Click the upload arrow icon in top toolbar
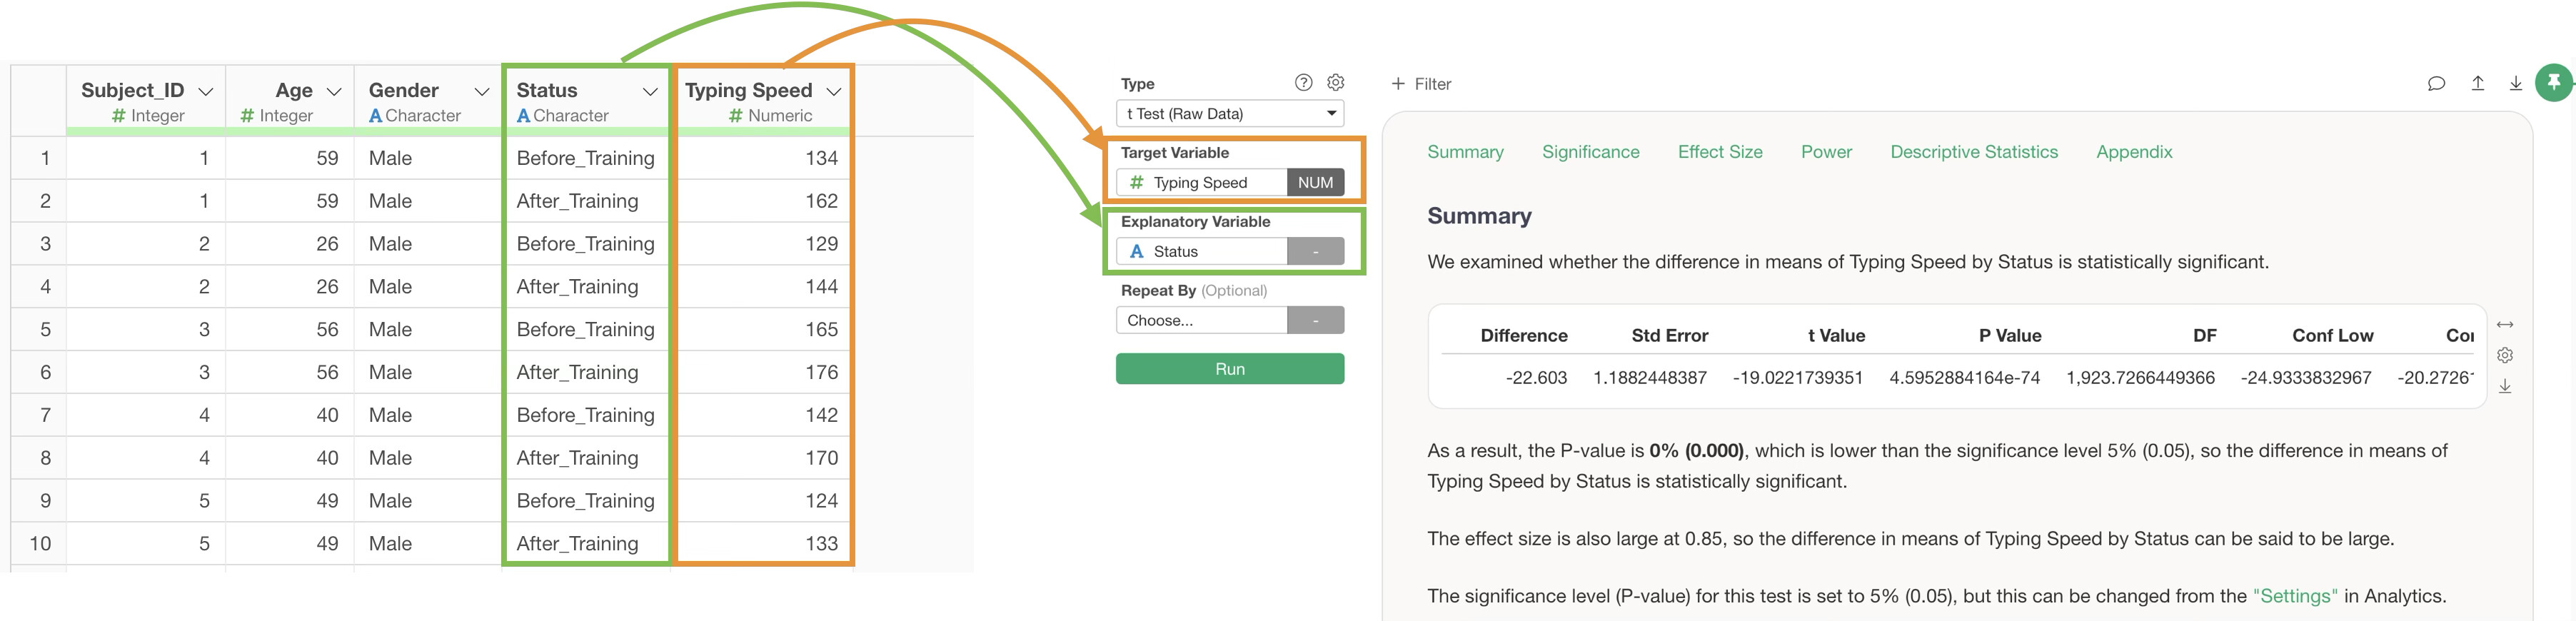2576x621 pixels. tap(2477, 84)
